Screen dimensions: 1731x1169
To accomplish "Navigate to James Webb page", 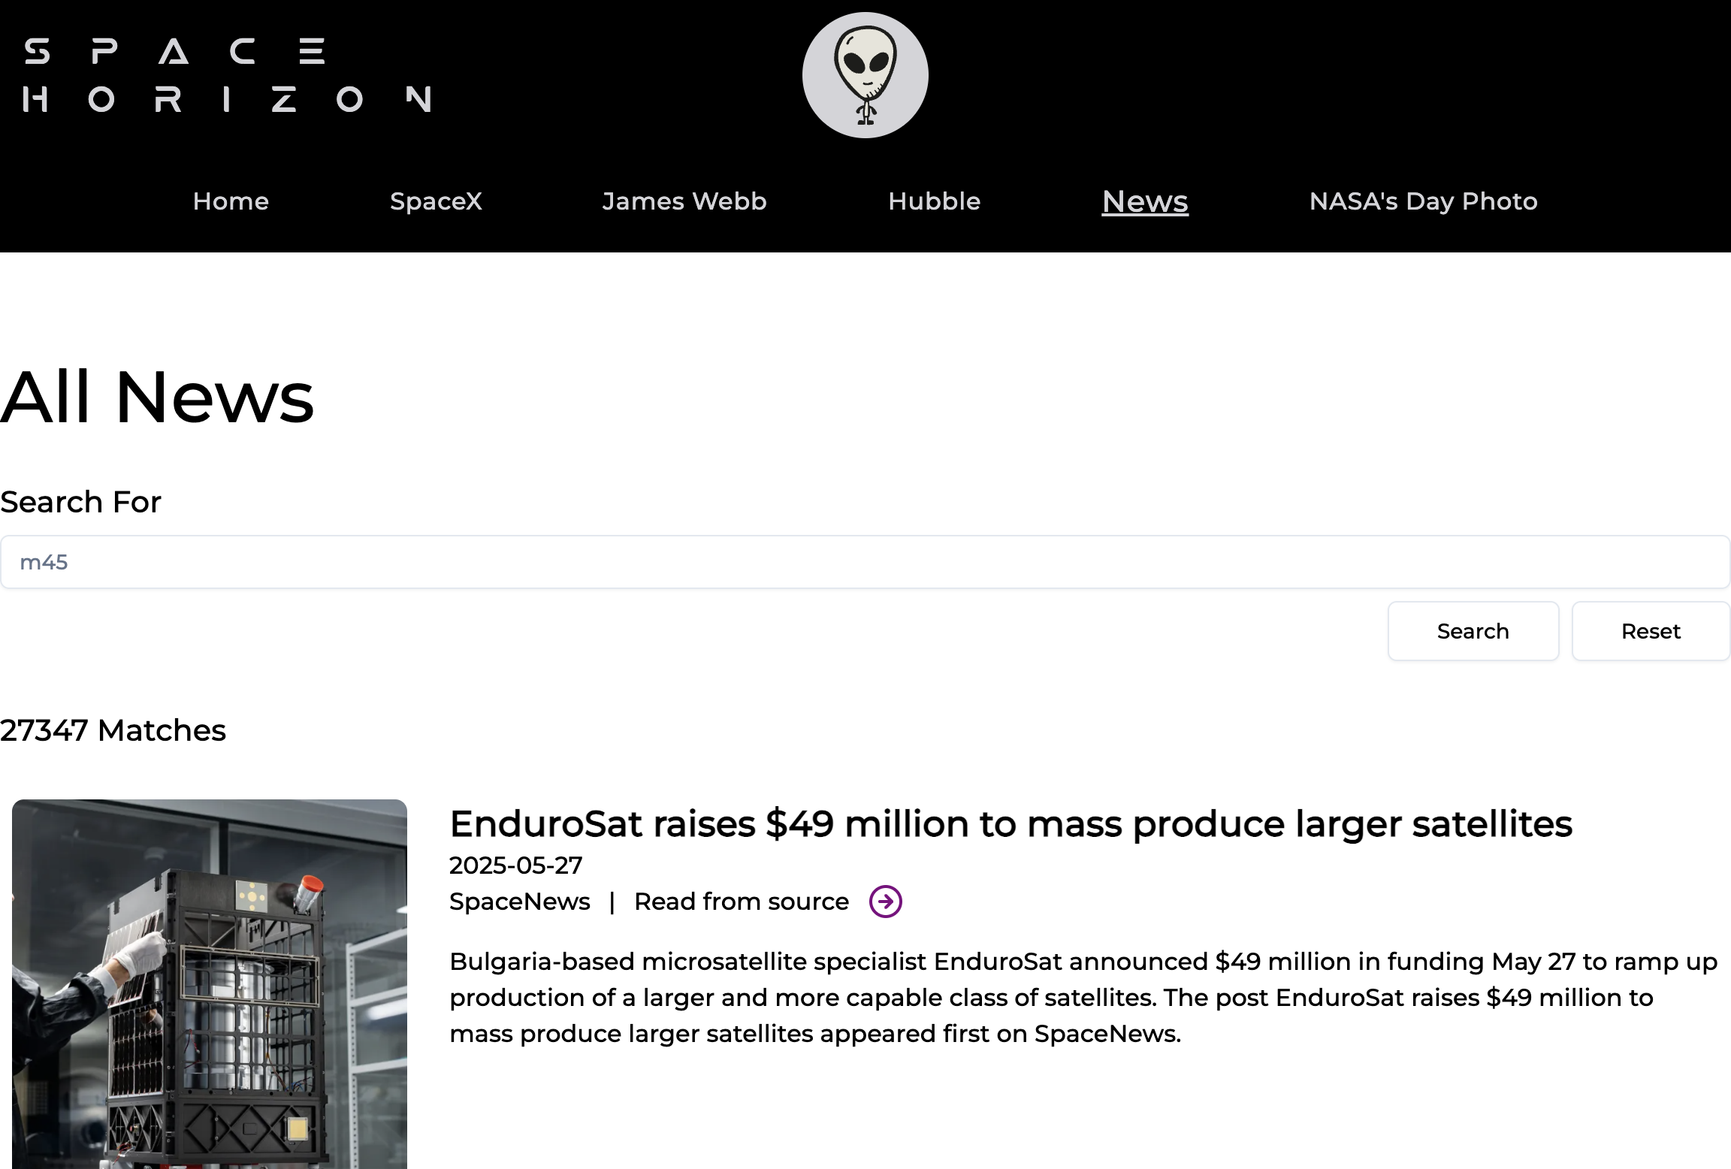I will coord(684,201).
